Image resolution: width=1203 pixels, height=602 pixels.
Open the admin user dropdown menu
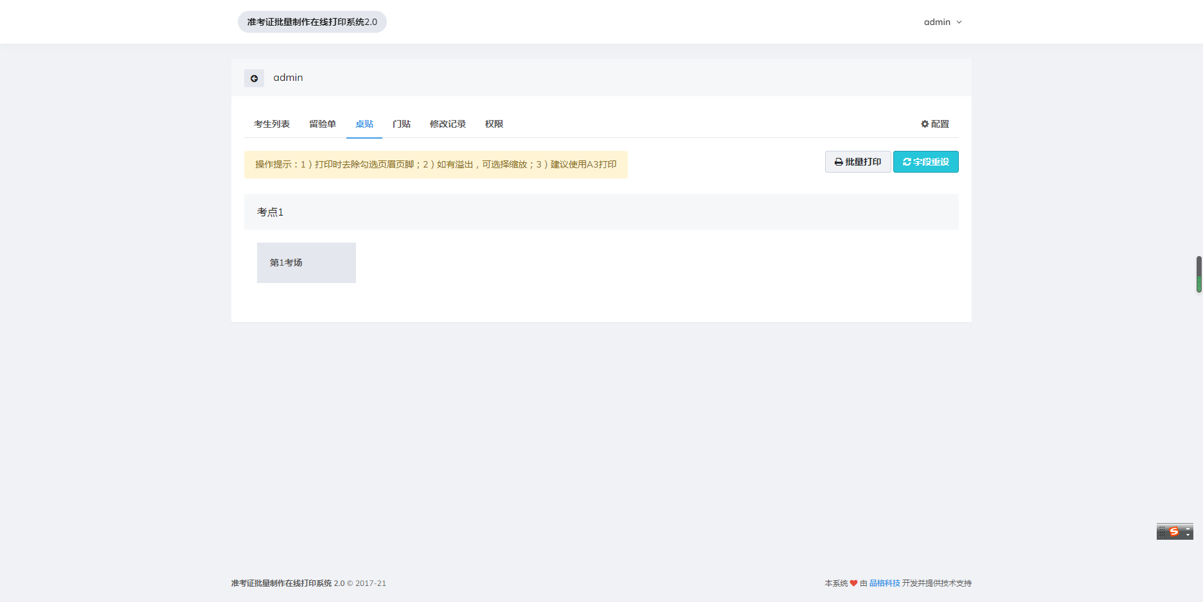[943, 22]
